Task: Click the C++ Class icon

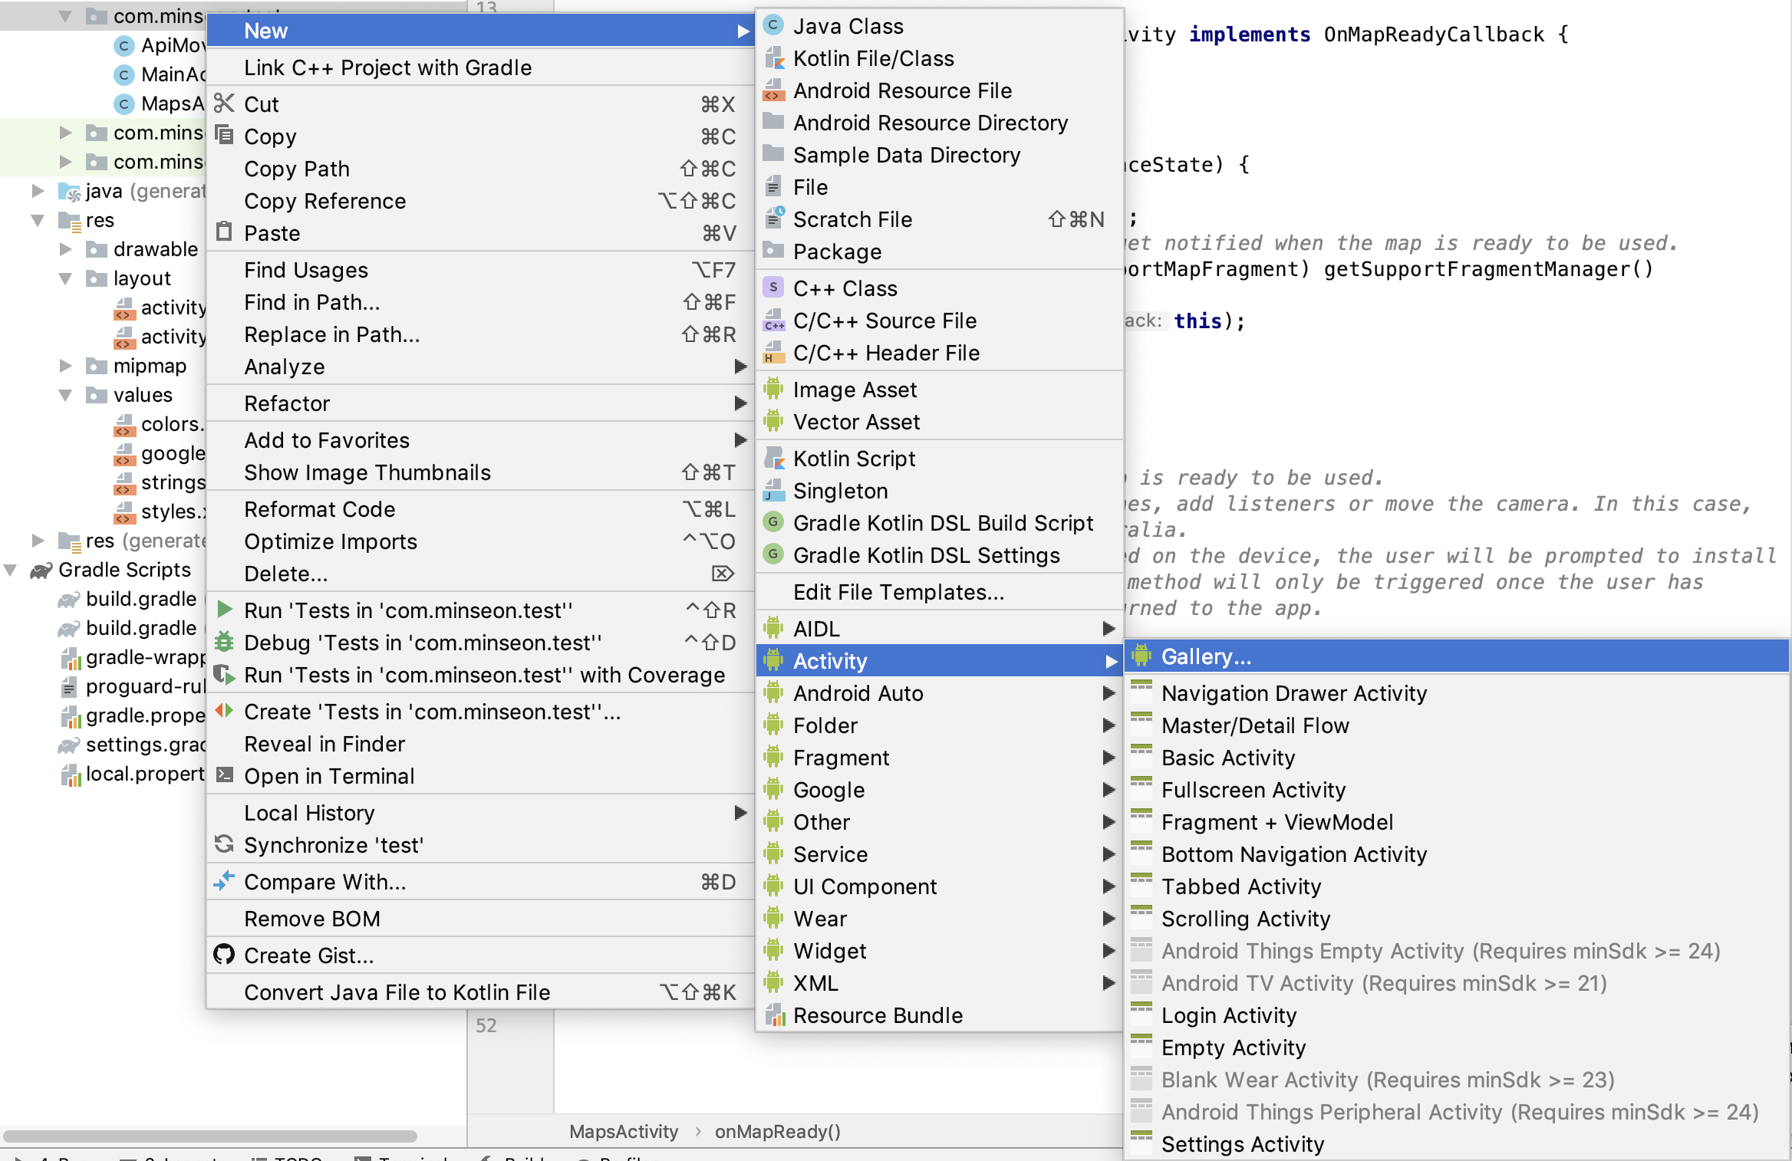Action: tap(773, 288)
